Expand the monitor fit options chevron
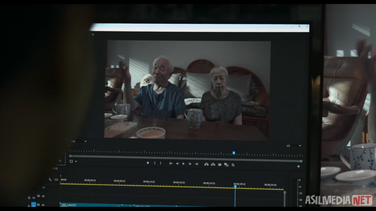Image resolution: width=376 pixels, height=211 pixels. click(76, 162)
